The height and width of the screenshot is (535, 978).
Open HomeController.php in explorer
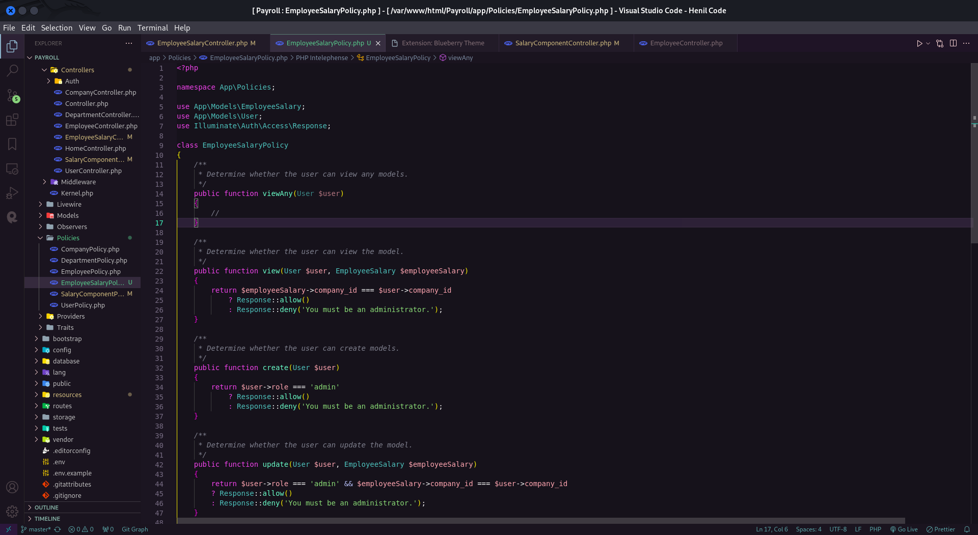coord(95,148)
